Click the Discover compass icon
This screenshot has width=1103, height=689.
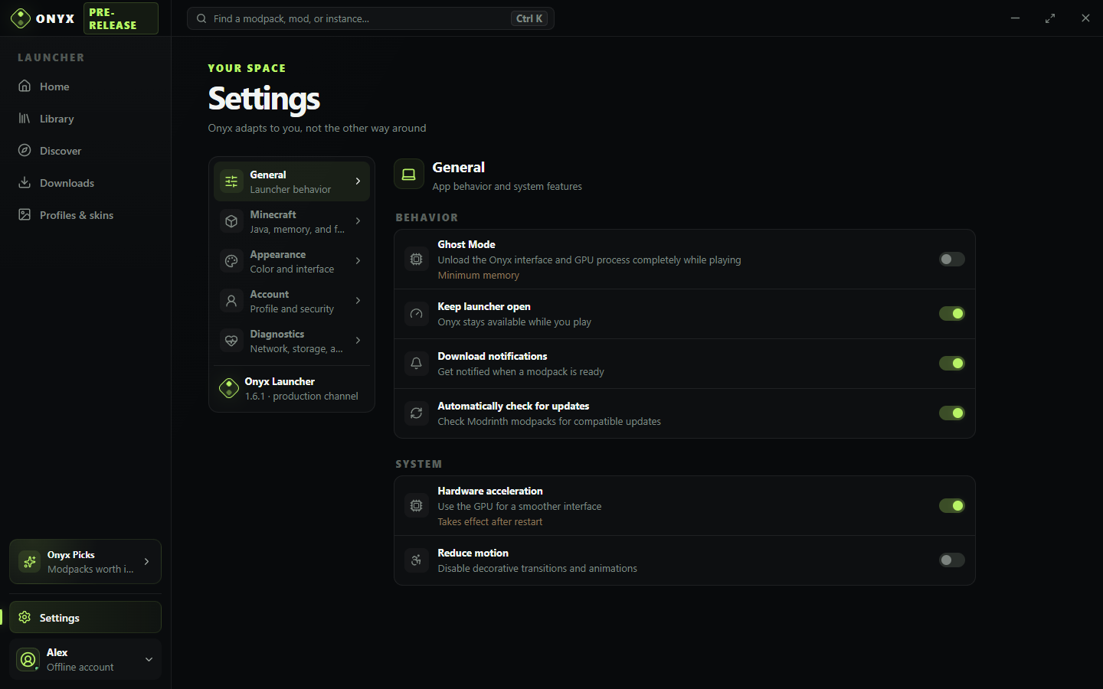[x=25, y=150]
